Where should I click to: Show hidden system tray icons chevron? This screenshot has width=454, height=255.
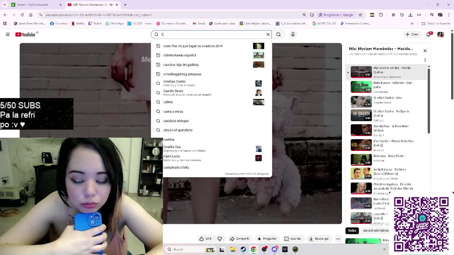coord(384,249)
